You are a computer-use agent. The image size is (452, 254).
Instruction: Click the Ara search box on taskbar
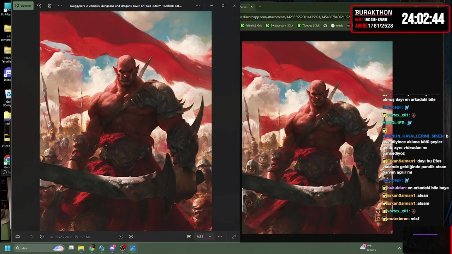pos(40,248)
